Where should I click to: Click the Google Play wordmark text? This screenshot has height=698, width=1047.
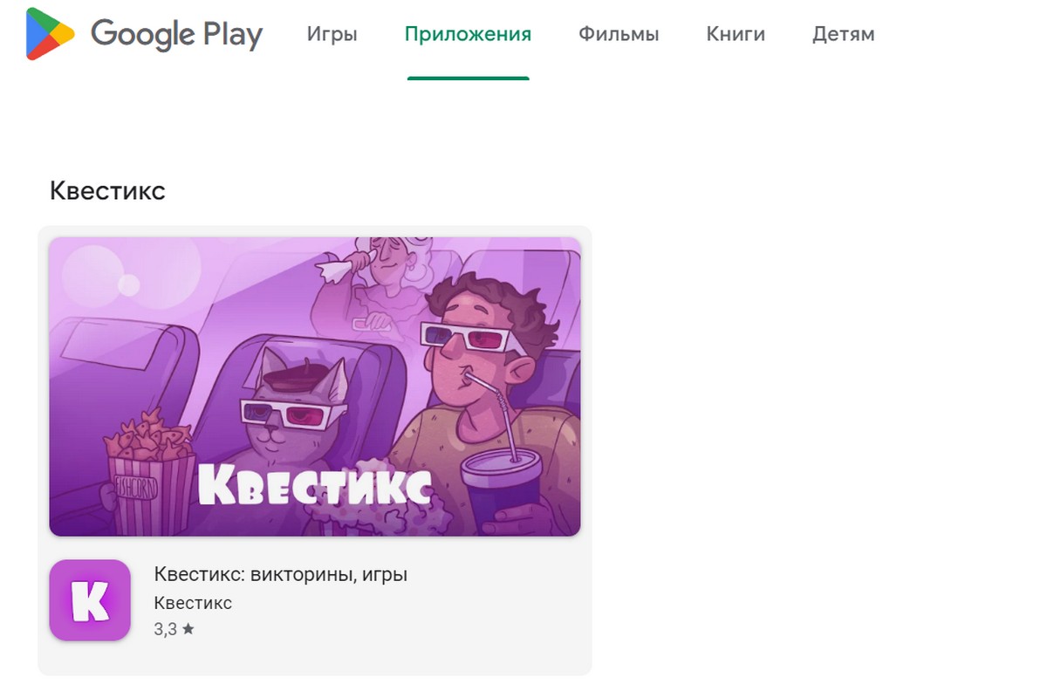(x=176, y=36)
